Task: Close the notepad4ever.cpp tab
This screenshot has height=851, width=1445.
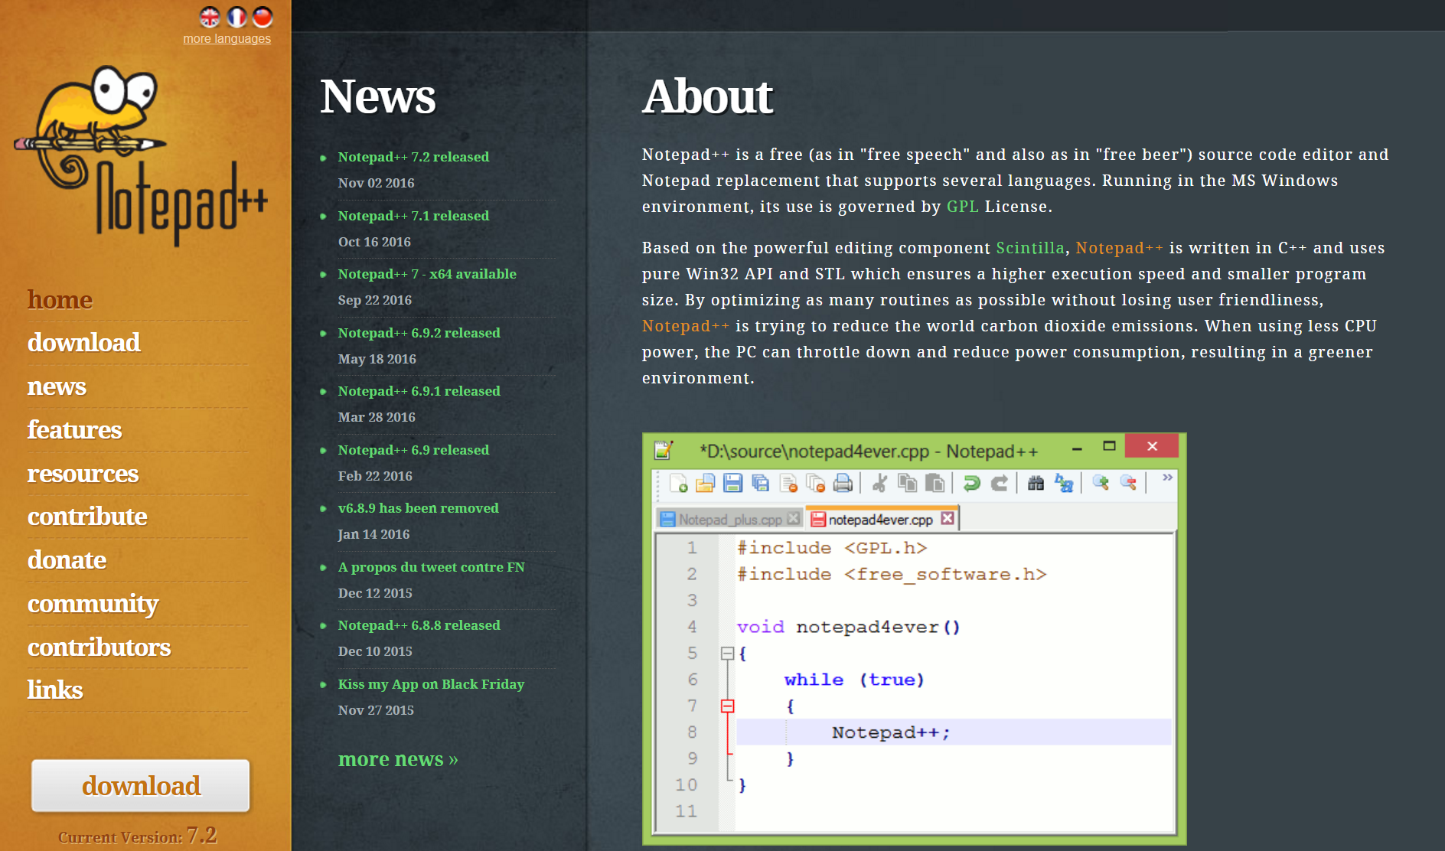Action: pos(948,518)
